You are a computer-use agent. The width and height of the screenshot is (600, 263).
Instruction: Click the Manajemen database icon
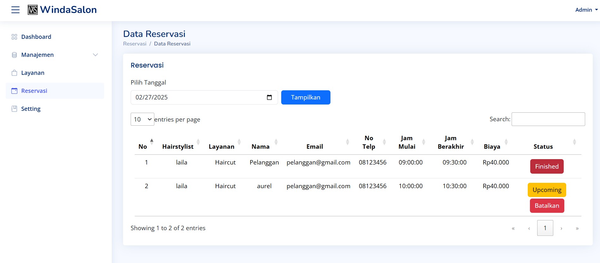pos(14,55)
